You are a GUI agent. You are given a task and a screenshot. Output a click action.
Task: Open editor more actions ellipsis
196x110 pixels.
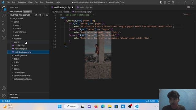click(x=193, y=7)
